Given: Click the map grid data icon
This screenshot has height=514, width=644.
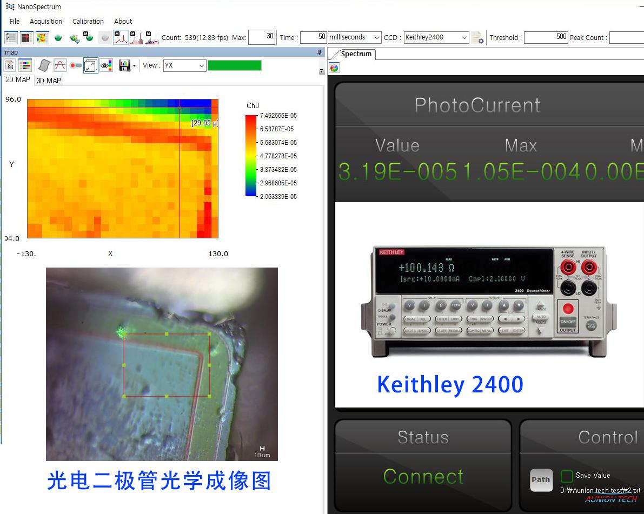Looking at the screenshot, I should [10, 65].
